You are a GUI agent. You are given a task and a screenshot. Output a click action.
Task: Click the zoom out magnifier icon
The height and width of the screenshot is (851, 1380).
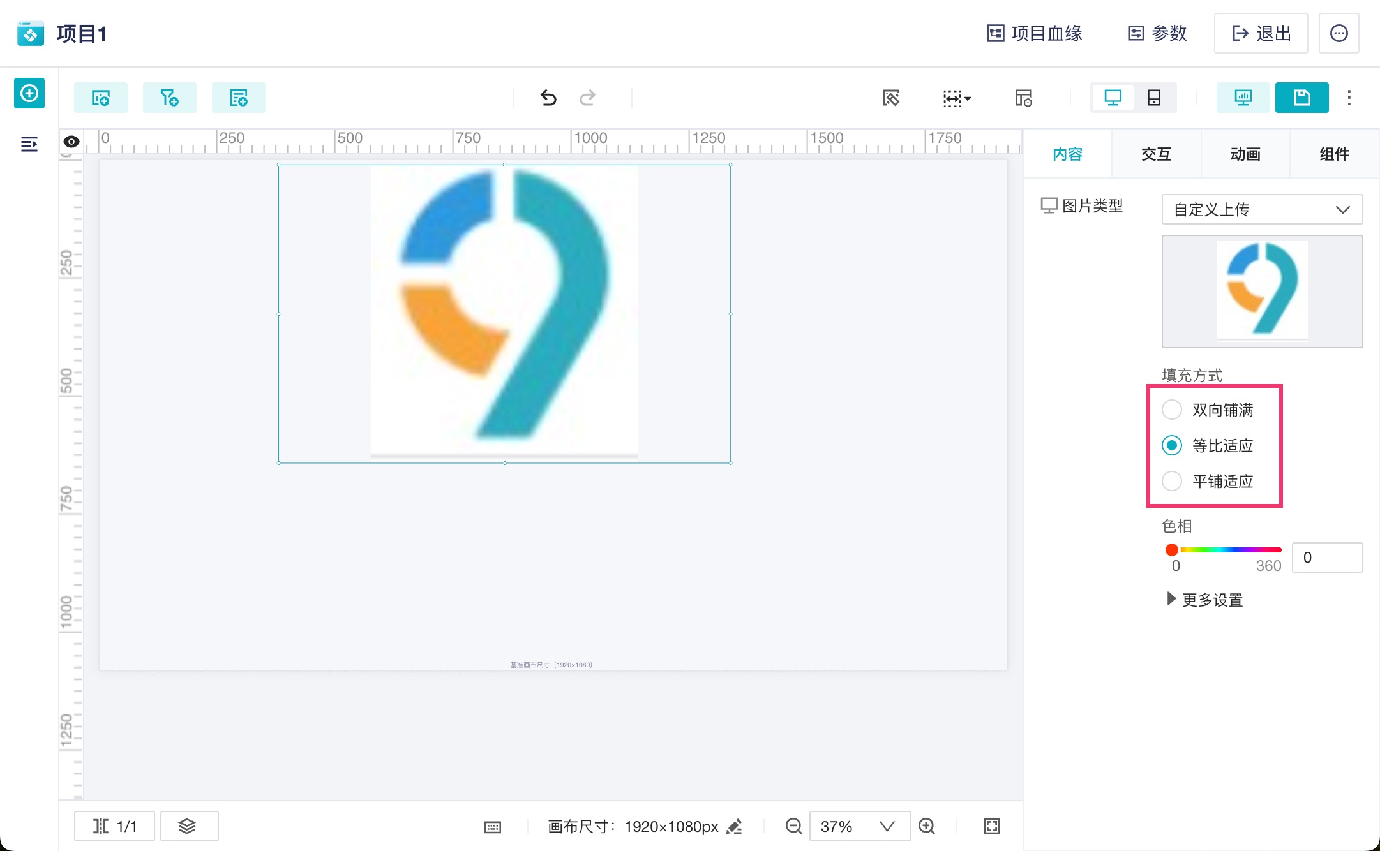pyautogui.click(x=793, y=826)
